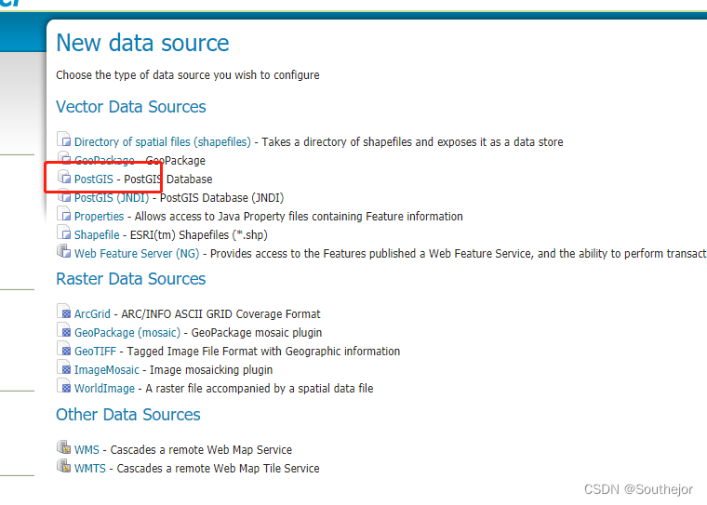Click the ImageMosaic raster icon
This screenshot has width=707, height=505.
[64, 367]
